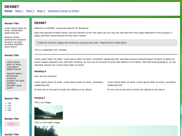Click the full-width forest image
The image size is (182, 136).
[106, 131]
